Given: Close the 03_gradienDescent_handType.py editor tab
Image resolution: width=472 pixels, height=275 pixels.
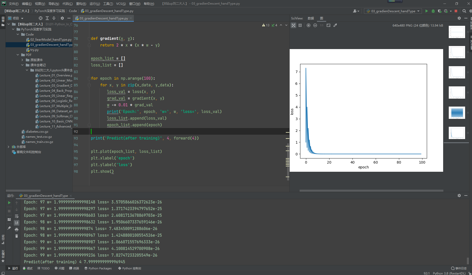Looking at the screenshot, I should pos(131,18).
